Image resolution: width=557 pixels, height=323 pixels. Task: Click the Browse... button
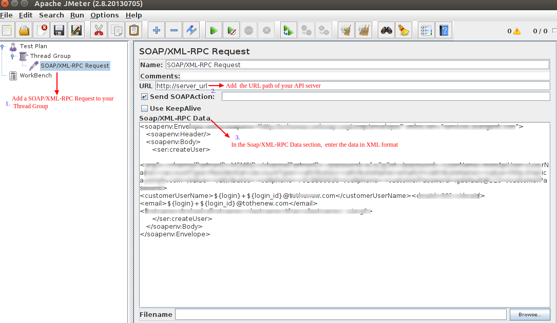530,314
